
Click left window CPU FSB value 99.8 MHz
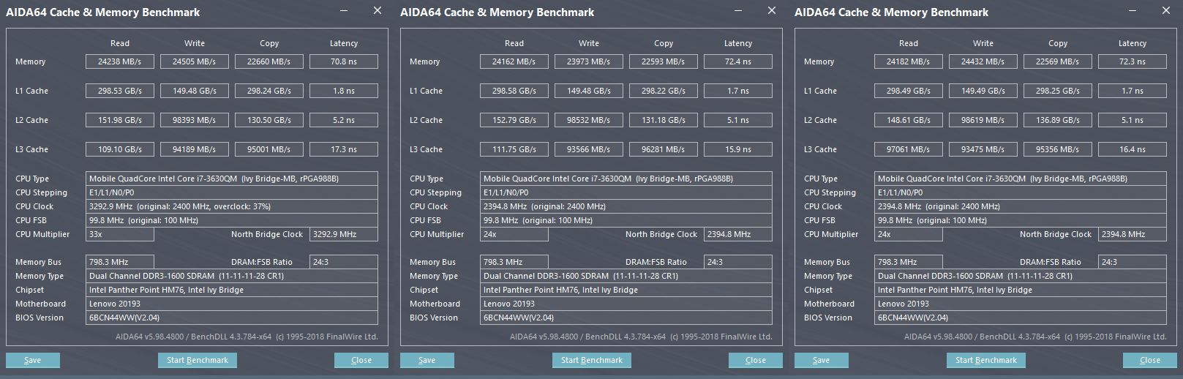point(232,220)
